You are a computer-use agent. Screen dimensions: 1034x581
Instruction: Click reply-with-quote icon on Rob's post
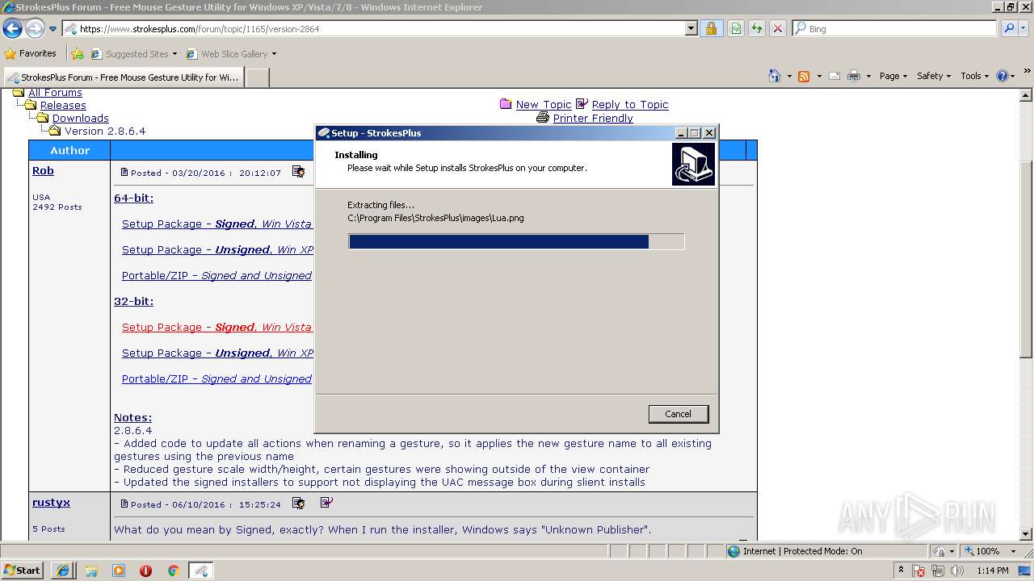(x=298, y=172)
